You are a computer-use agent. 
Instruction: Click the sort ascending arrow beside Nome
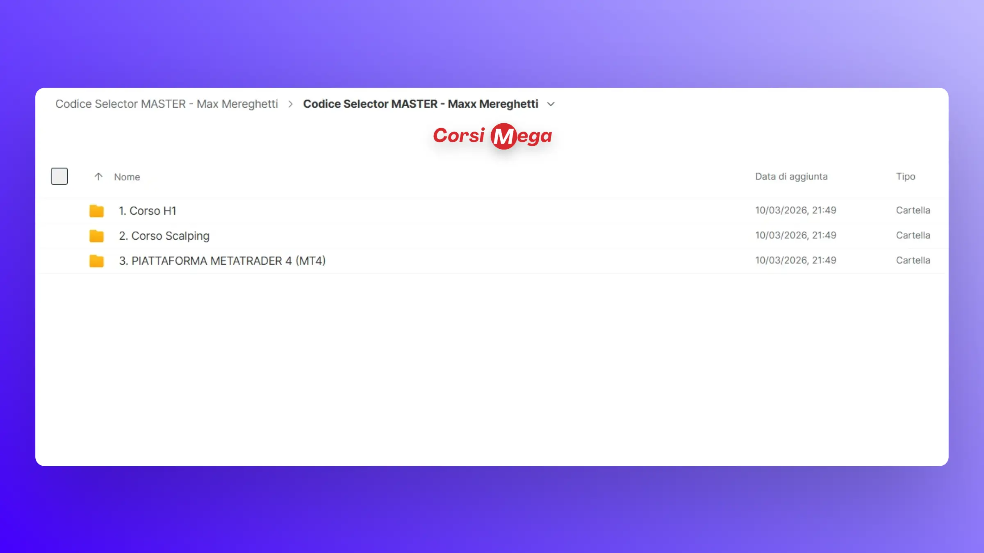[98, 177]
